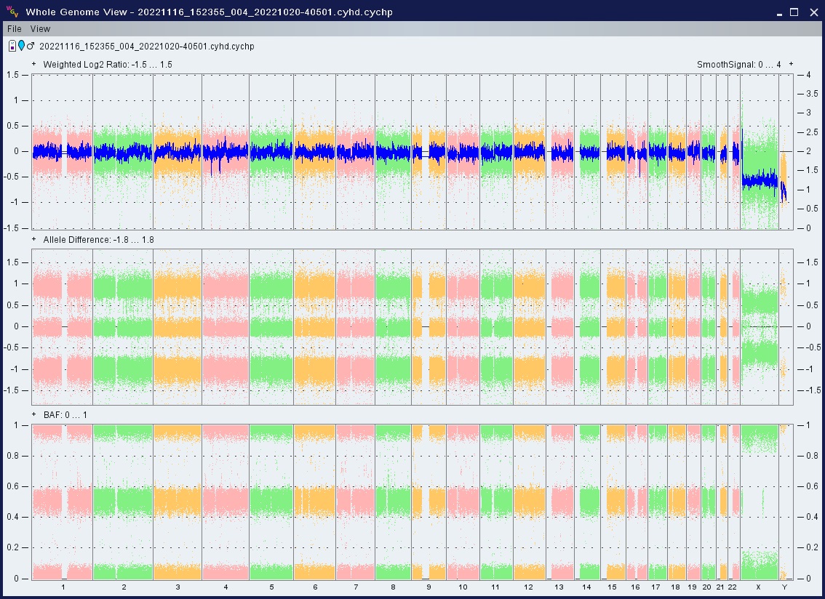The height and width of the screenshot is (599, 825).
Task: Click the plus next to SmoothSignal range
Action: (x=791, y=65)
